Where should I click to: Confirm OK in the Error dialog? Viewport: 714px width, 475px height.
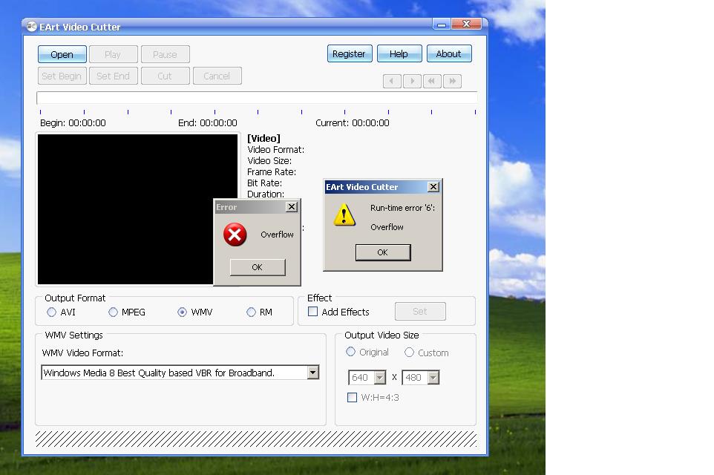coord(258,267)
